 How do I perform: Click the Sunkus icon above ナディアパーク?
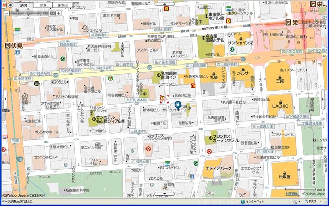coord(196,163)
